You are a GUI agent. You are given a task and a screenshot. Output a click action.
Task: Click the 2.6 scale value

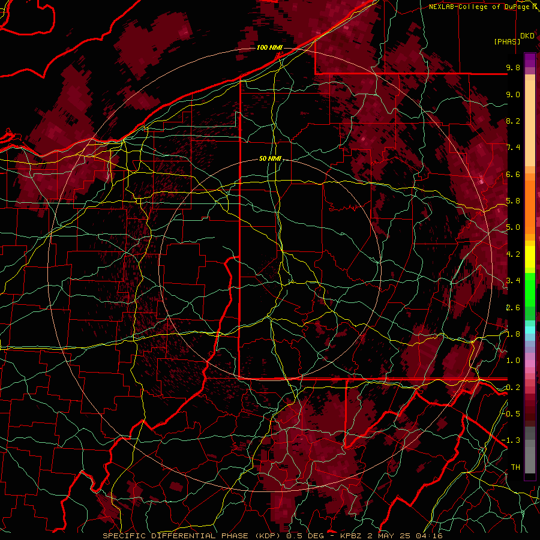click(x=513, y=308)
